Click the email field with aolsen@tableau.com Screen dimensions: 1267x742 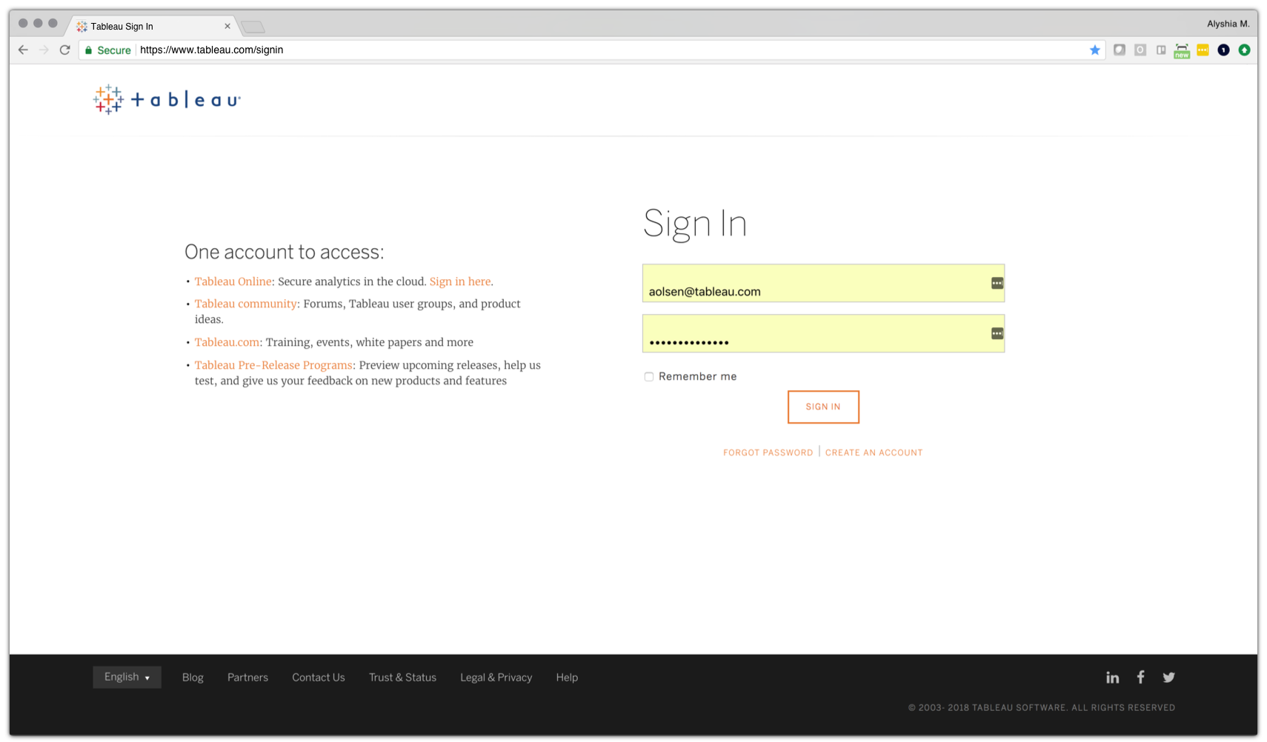click(823, 283)
